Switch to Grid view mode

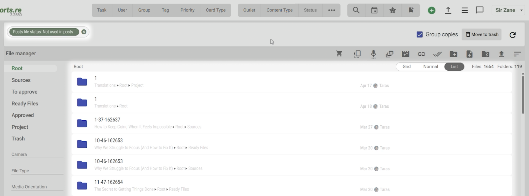(x=406, y=66)
